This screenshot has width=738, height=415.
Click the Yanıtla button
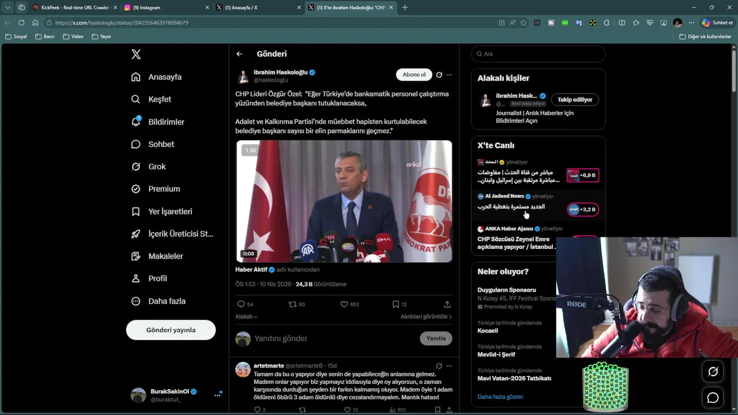pos(436,338)
